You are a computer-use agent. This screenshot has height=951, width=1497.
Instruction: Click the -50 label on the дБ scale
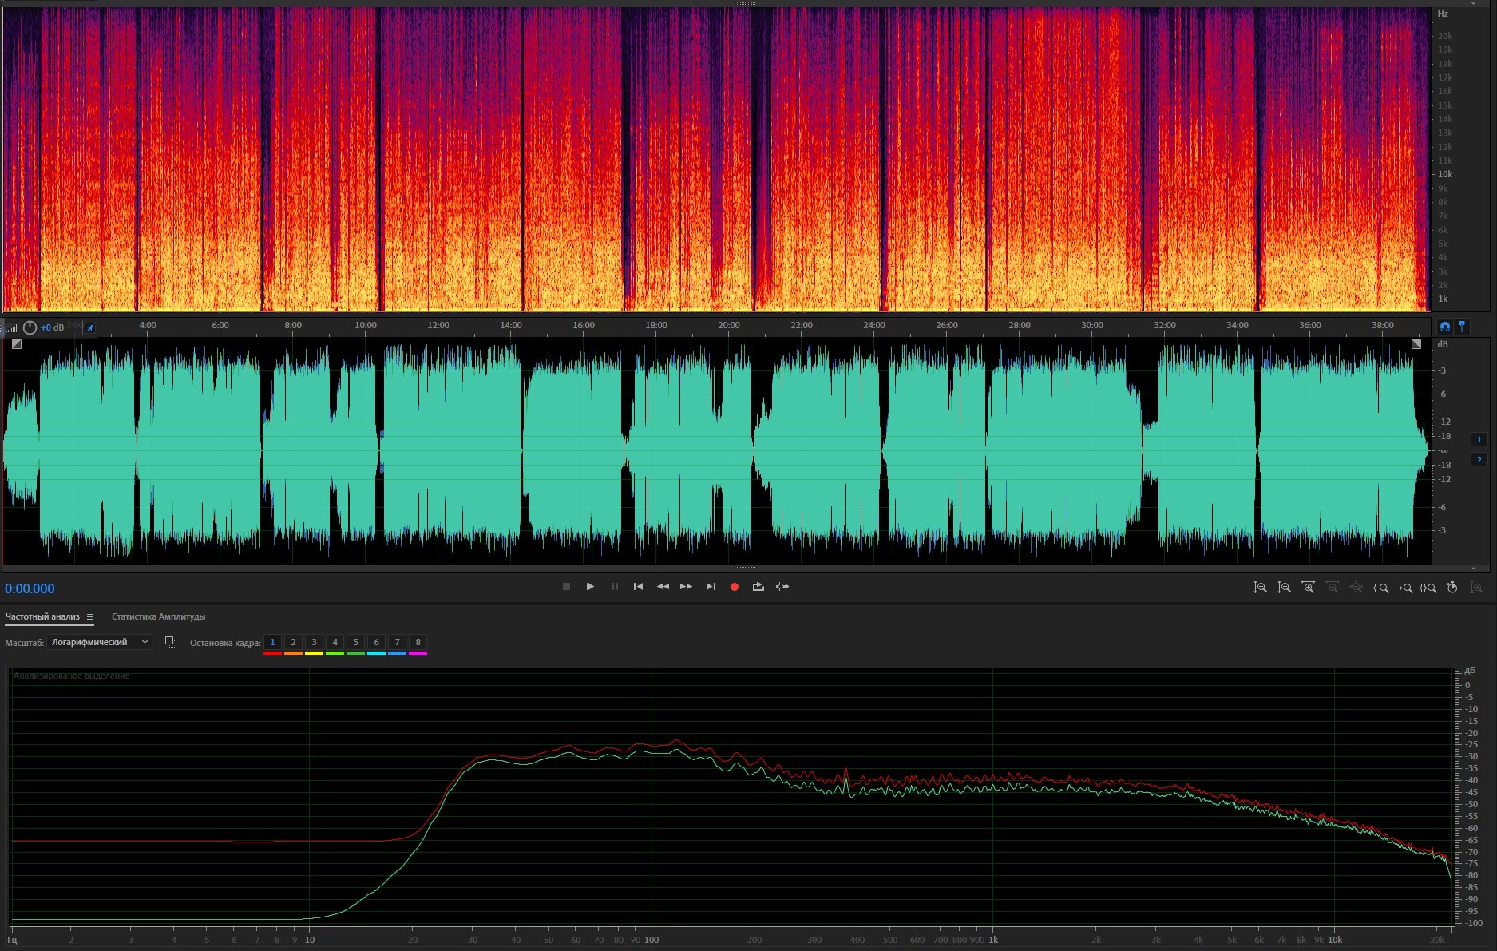1471,804
